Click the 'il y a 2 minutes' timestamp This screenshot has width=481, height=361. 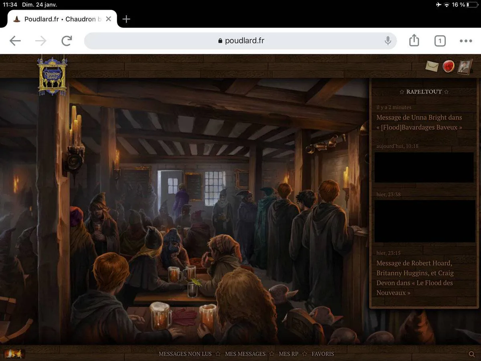(x=394, y=107)
